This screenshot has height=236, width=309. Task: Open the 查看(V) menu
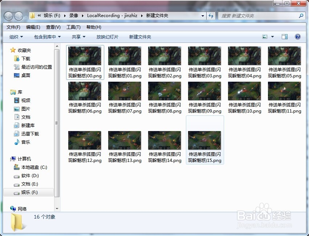pyautogui.click(x=53, y=27)
